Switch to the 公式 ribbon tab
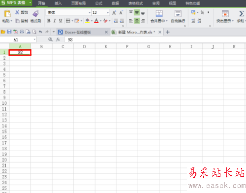 pyautogui.click(x=99, y=3)
